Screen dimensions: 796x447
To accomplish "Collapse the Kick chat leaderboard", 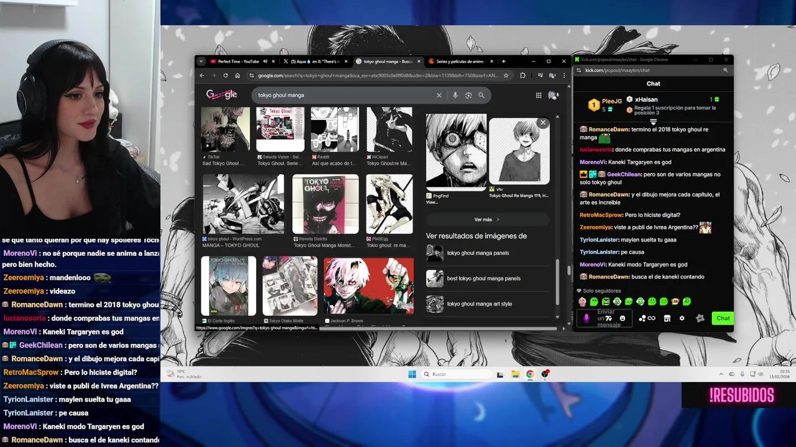I will [653, 122].
